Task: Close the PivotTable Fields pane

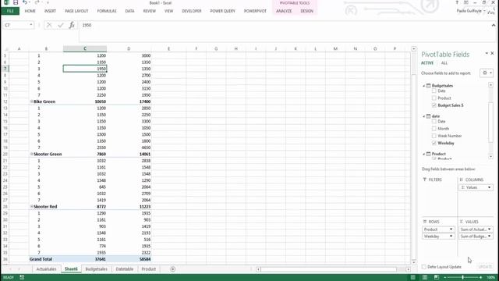Action: coord(492,53)
